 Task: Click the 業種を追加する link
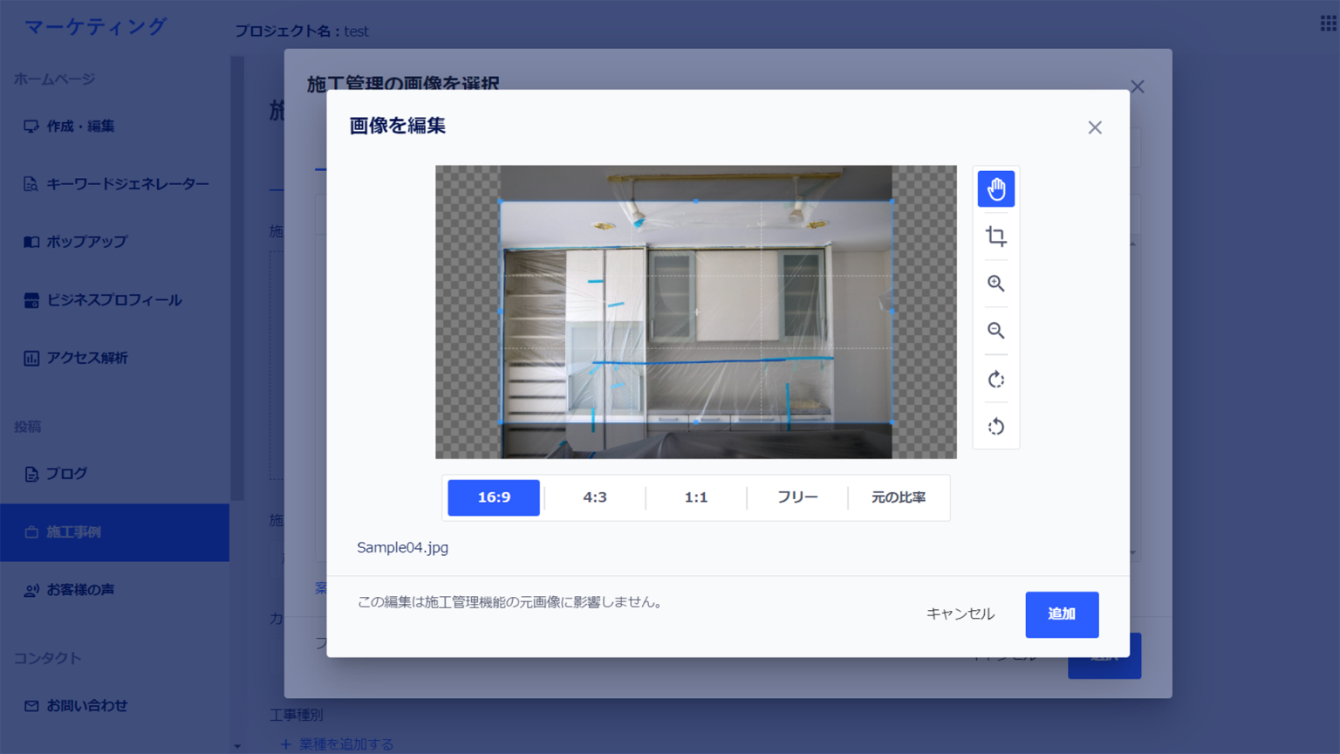[x=337, y=744]
